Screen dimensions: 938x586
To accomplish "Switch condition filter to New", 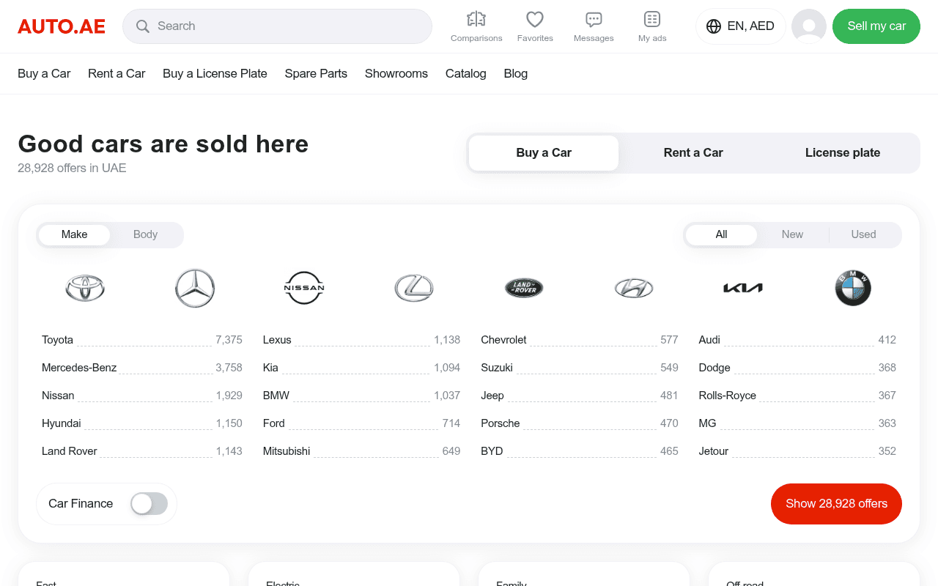I will (792, 234).
